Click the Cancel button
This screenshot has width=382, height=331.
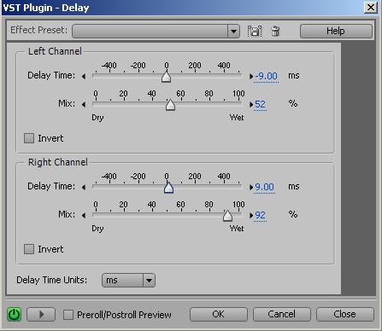click(x=282, y=314)
